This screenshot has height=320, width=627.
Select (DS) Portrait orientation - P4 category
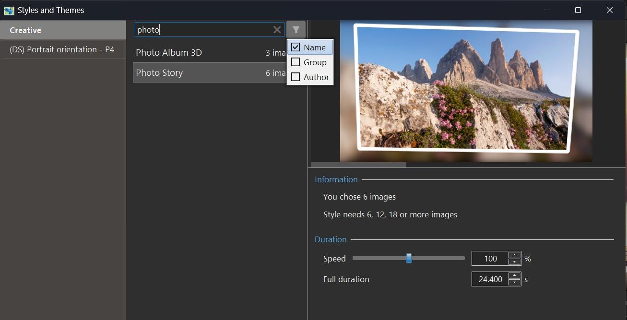point(62,49)
